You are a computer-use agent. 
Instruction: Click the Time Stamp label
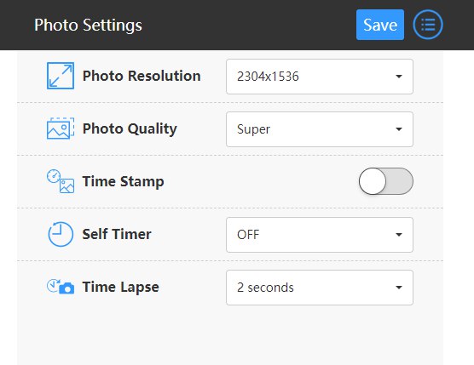click(123, 181)
